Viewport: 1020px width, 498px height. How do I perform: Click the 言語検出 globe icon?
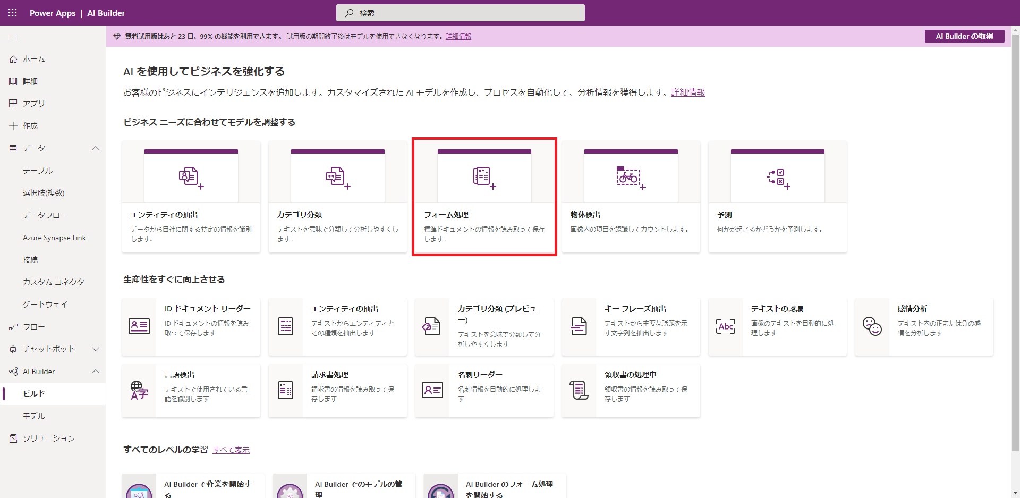pos(139,390)
